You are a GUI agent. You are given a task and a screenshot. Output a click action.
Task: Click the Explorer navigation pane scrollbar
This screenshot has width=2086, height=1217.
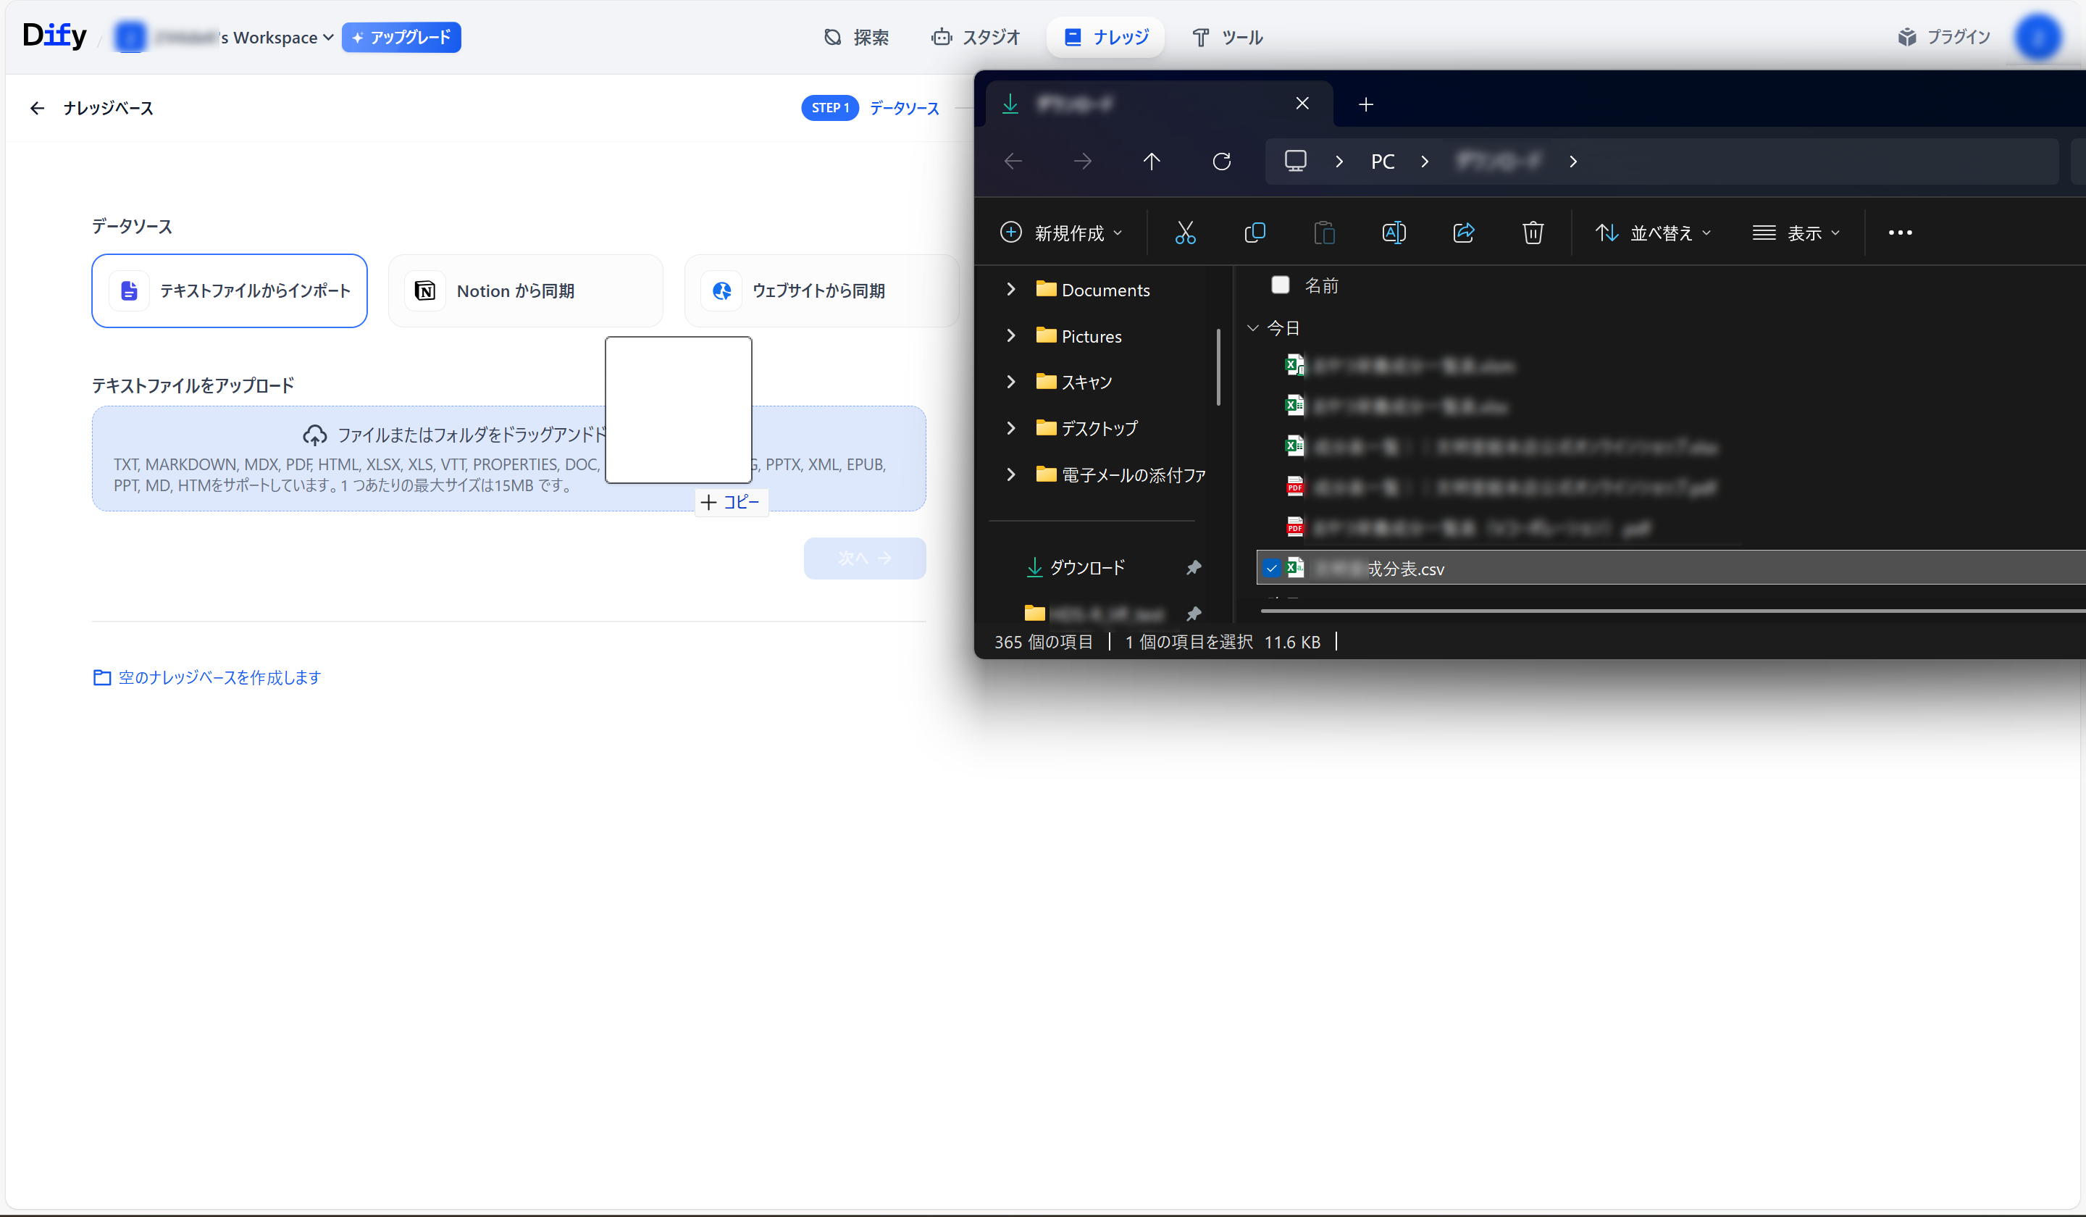point(1218,367)
